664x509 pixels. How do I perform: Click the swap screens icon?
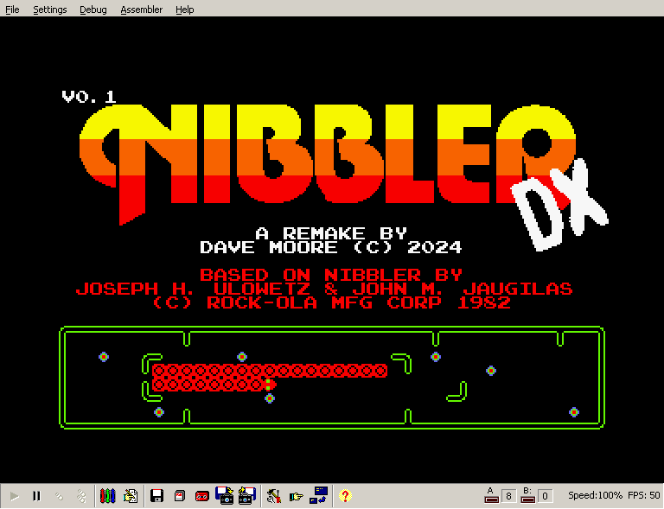pos(319,495)
